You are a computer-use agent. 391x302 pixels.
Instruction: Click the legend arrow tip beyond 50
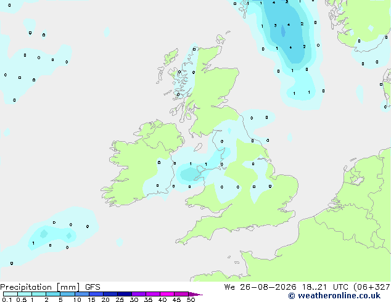click(x=196, y=294)
